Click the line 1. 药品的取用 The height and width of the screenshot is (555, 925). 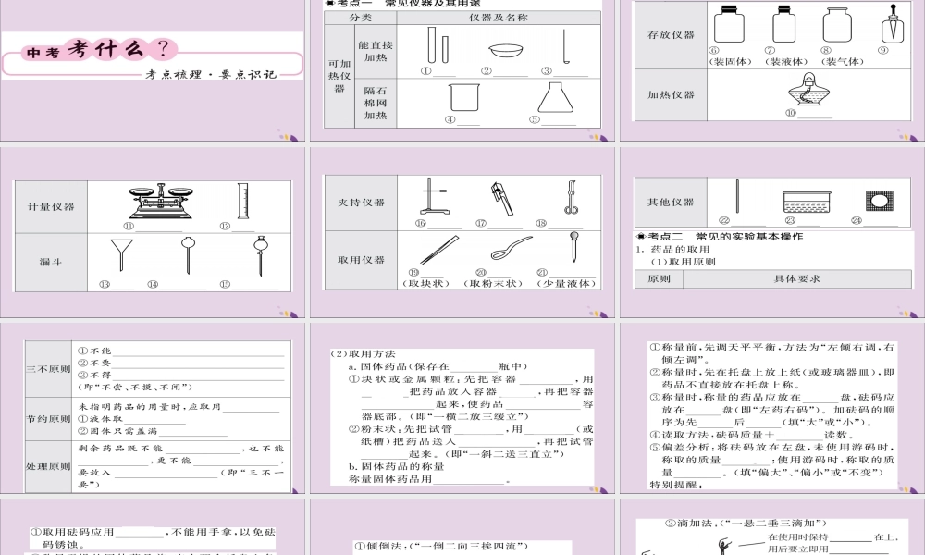(673, 250)
